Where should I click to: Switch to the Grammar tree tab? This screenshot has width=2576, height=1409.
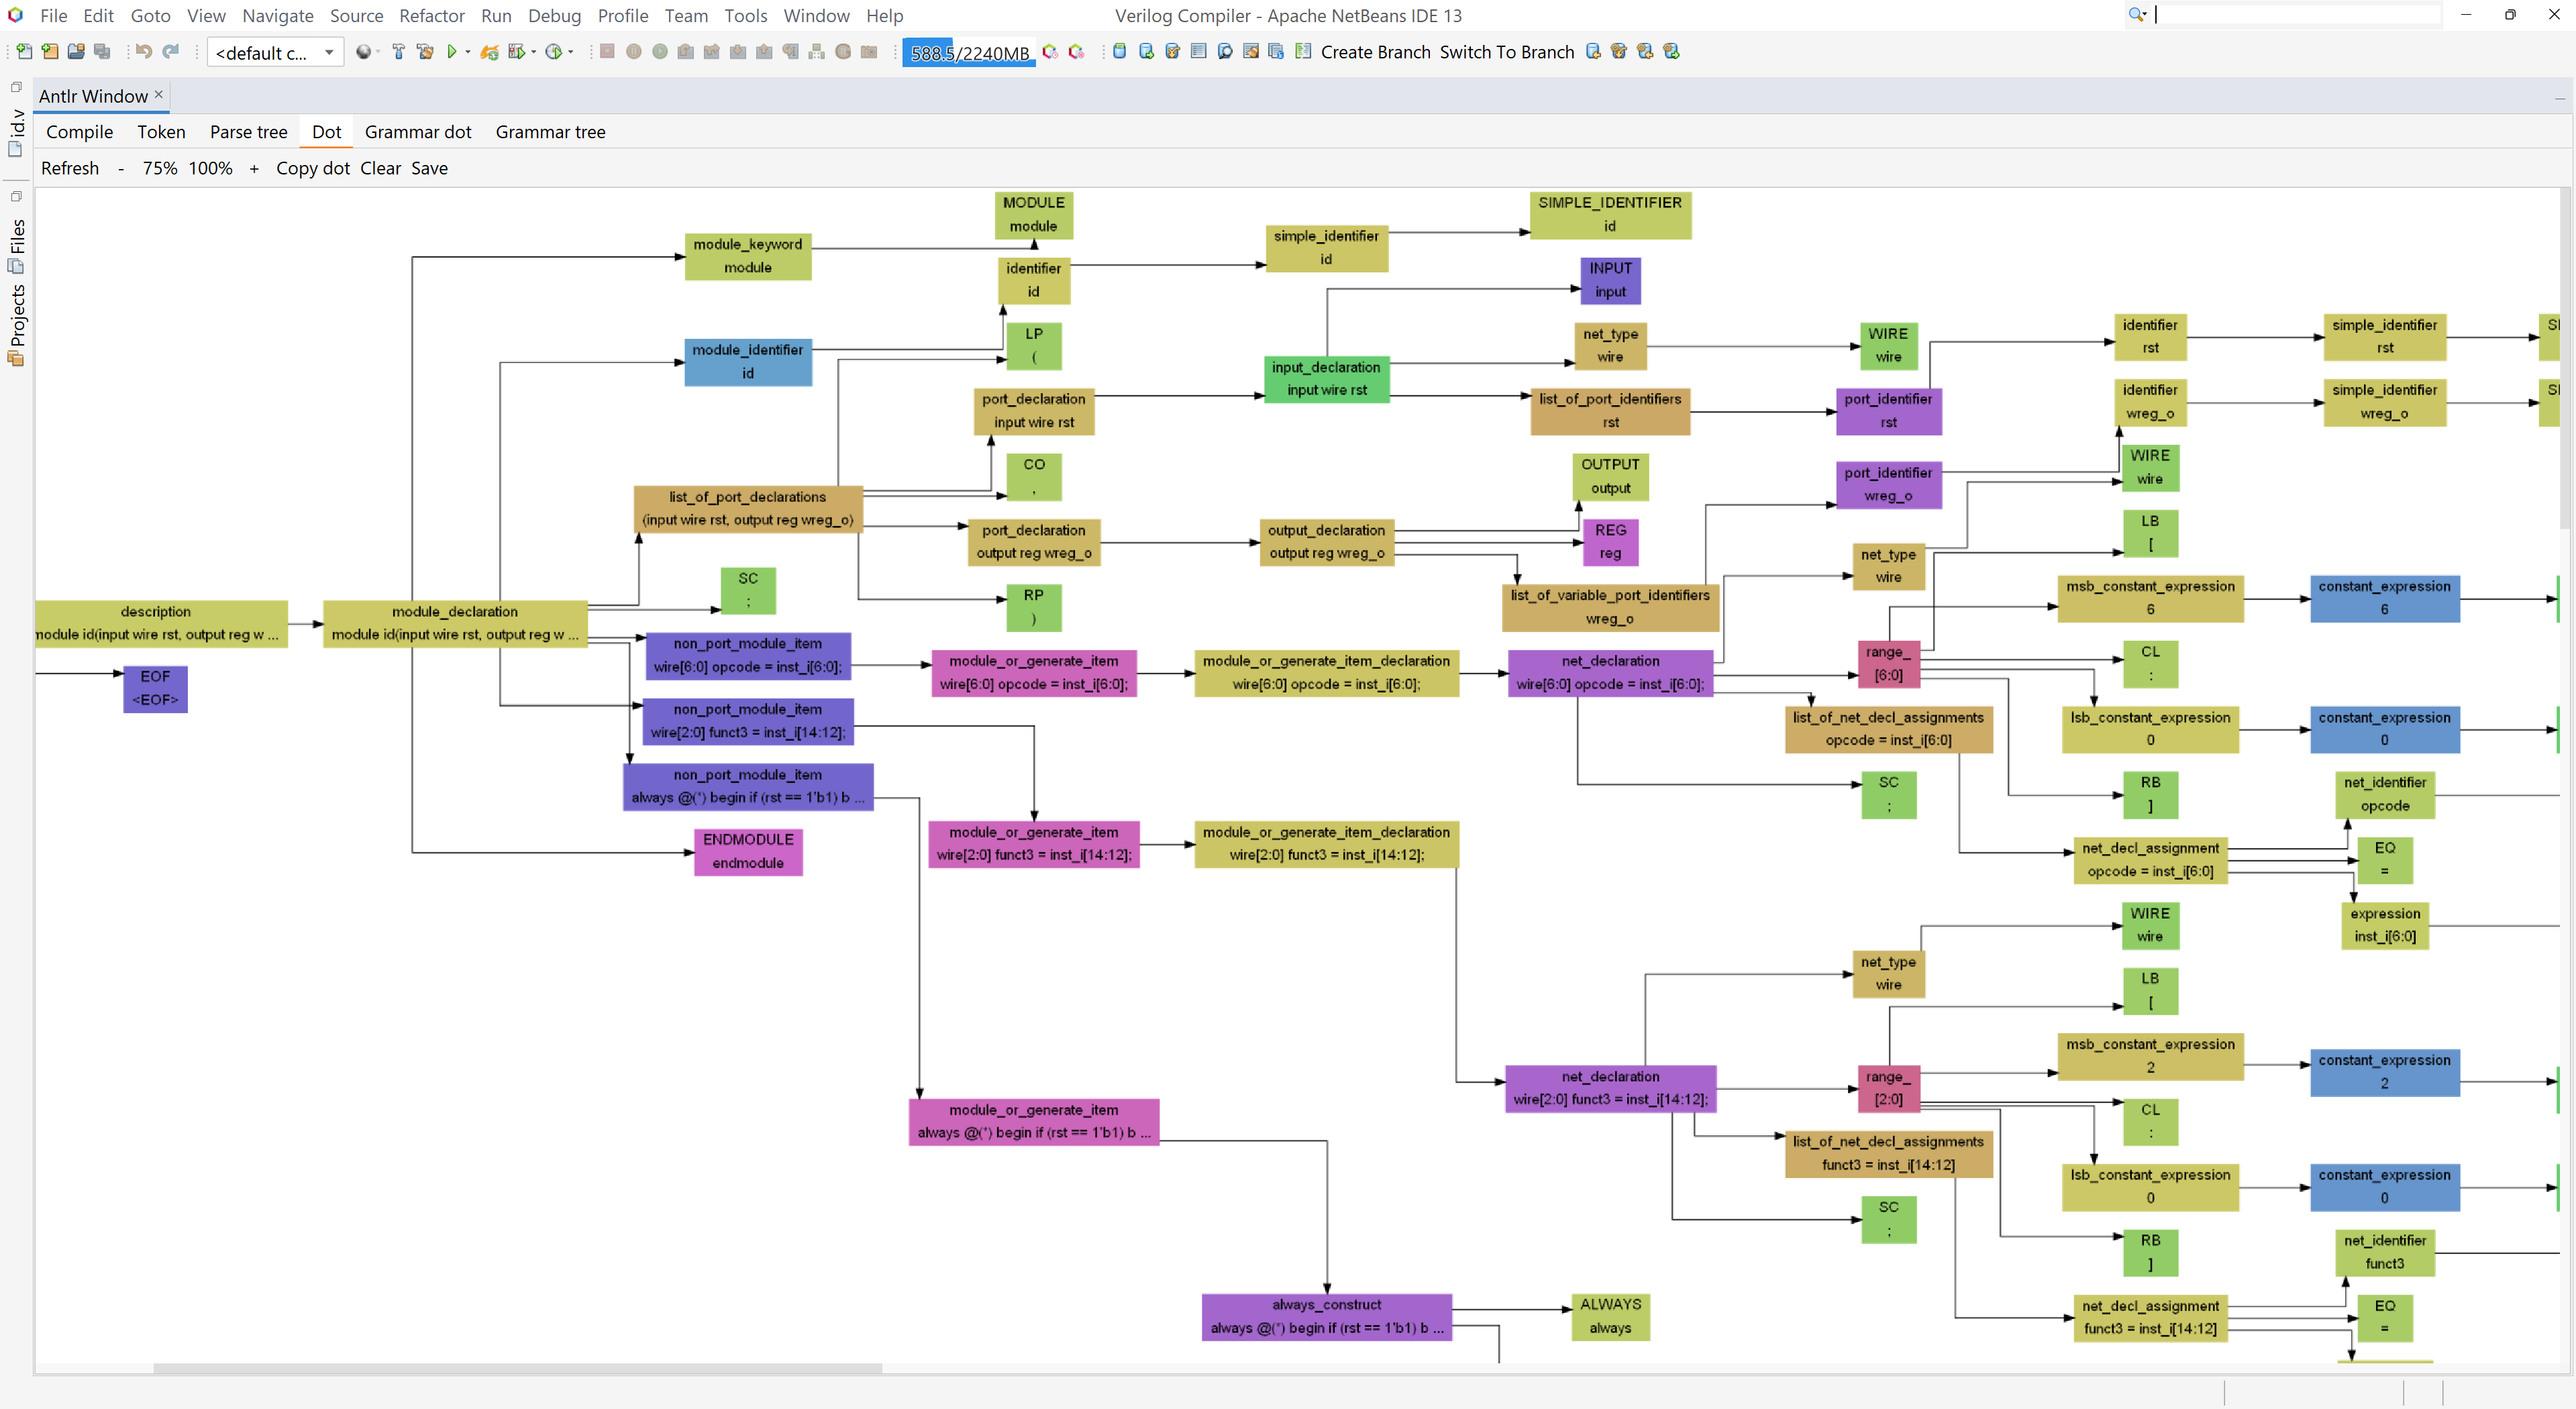click(550, 132)
